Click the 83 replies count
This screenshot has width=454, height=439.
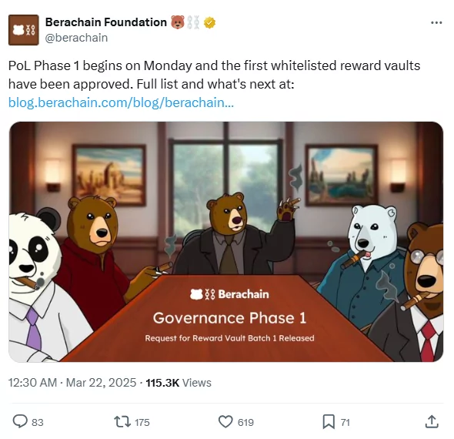[x=38, y=423]
